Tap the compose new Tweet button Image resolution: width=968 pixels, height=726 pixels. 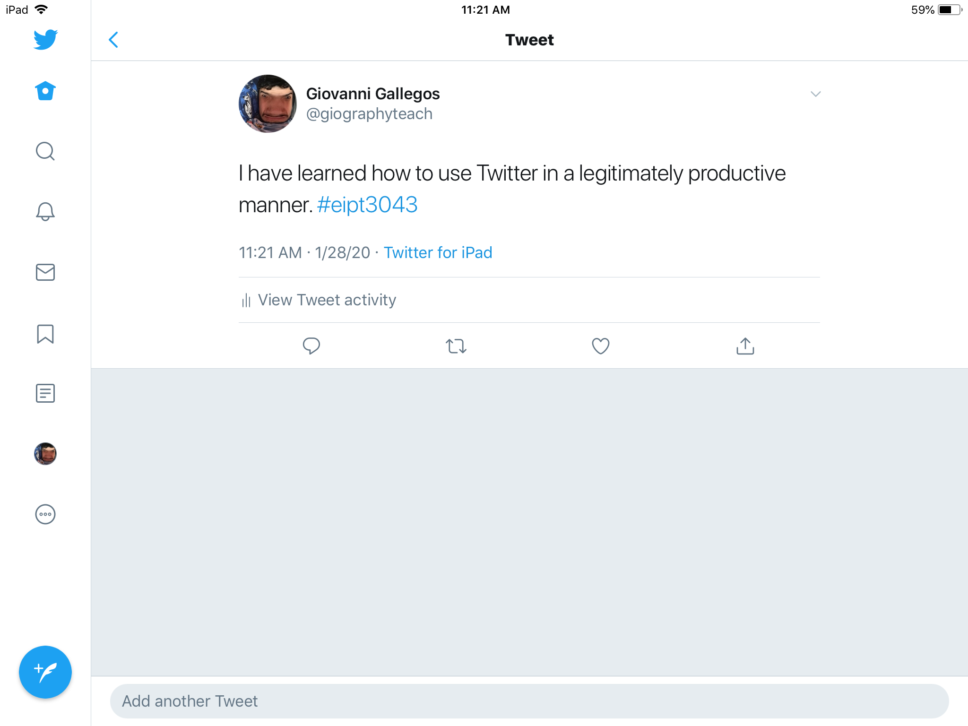click(45, 672)
